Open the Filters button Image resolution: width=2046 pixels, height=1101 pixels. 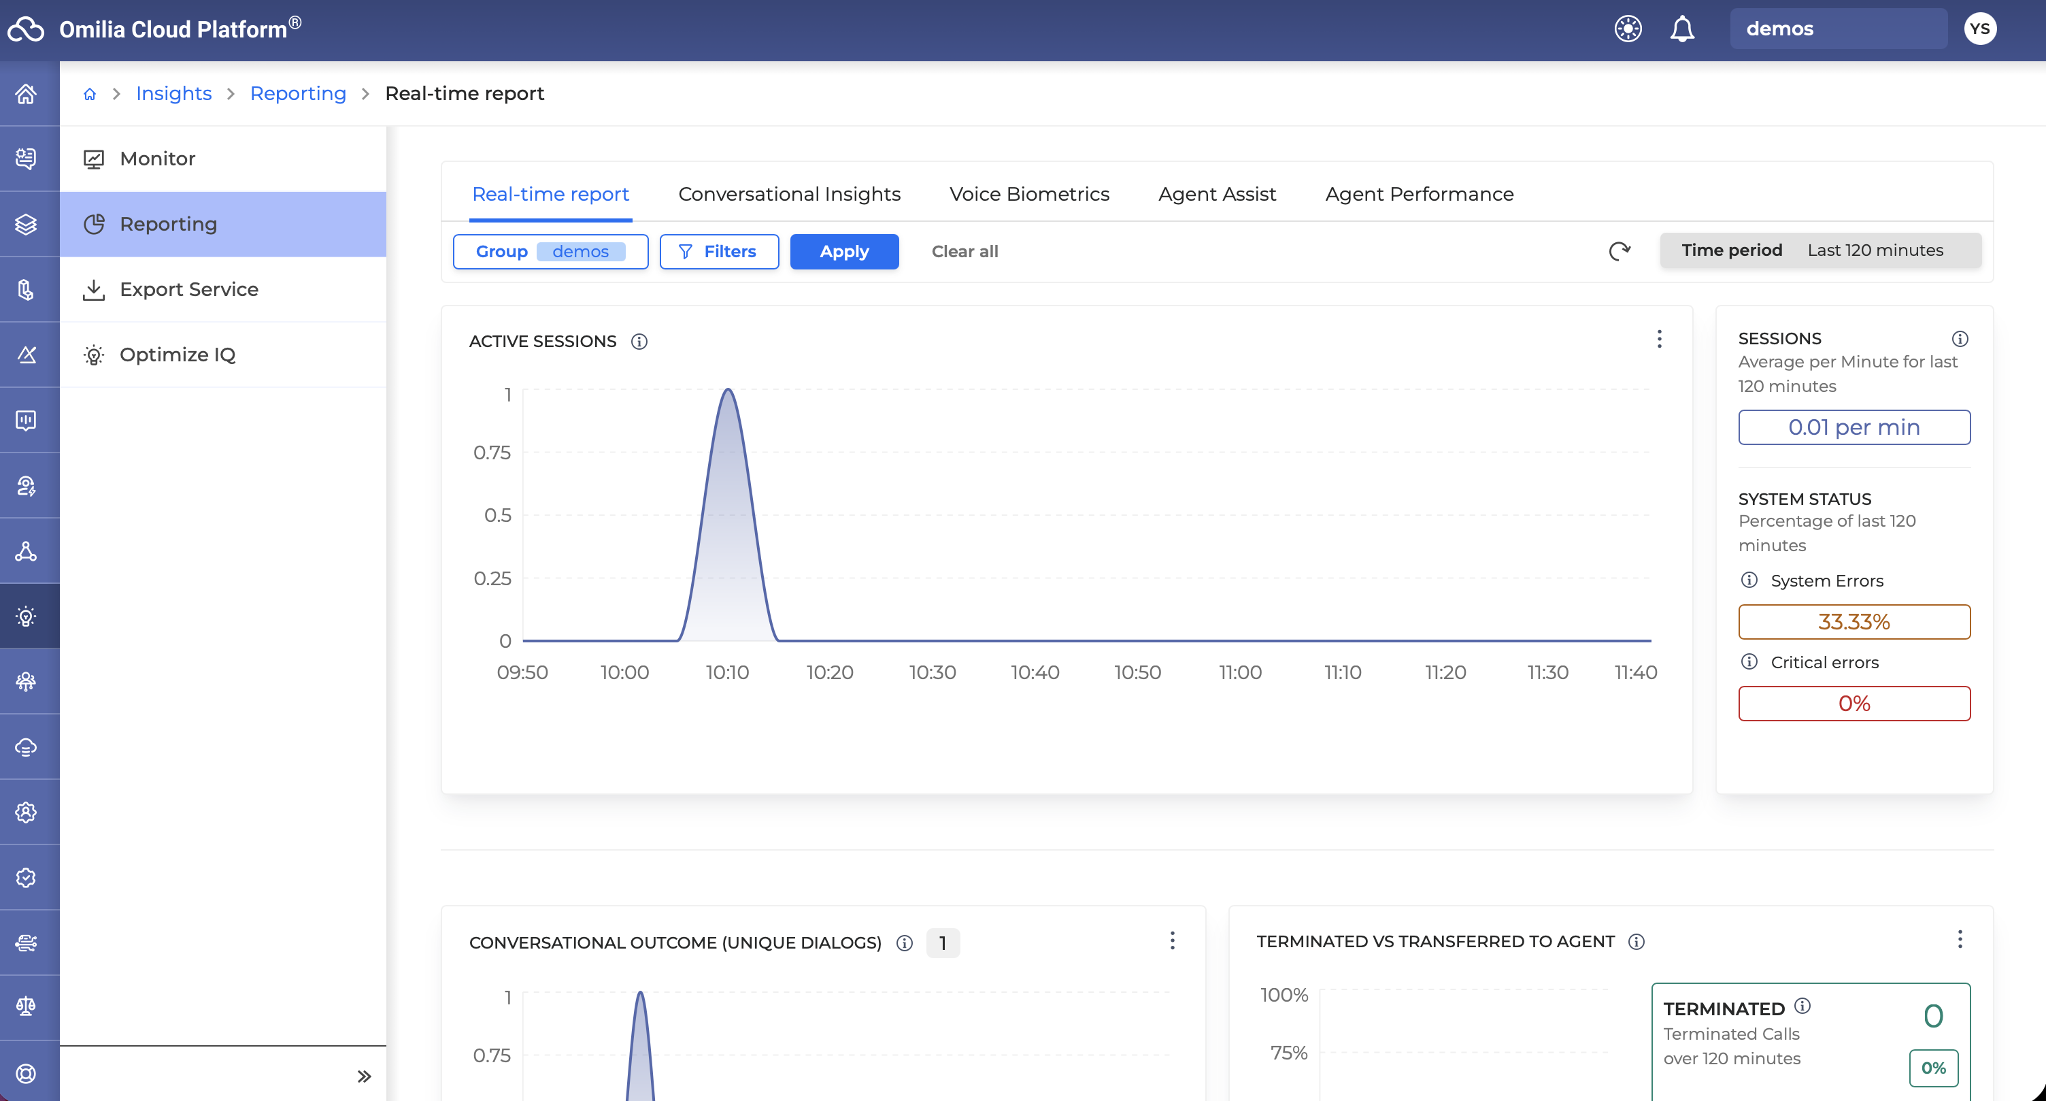[719, 252]
